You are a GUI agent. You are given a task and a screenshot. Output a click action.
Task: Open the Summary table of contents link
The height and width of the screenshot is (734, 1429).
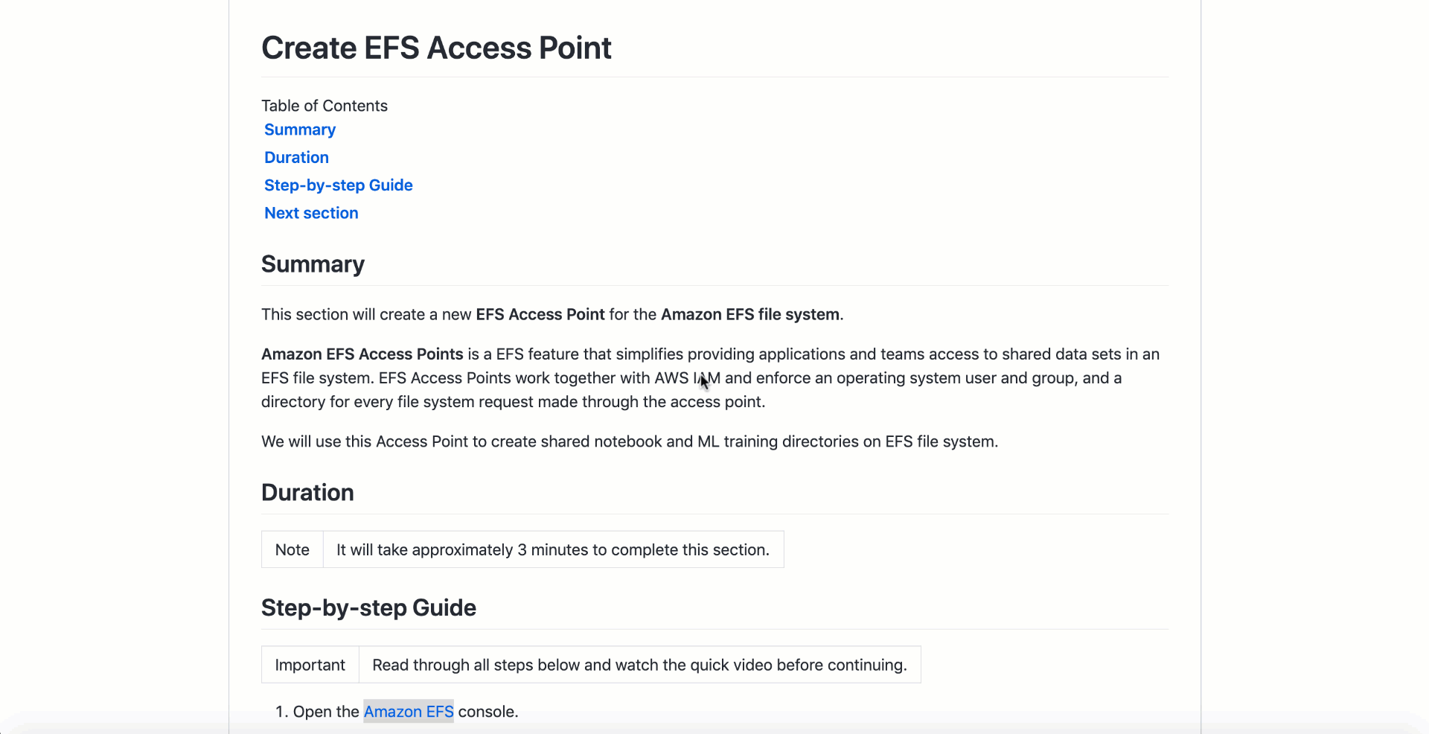(x=300, y=130)
